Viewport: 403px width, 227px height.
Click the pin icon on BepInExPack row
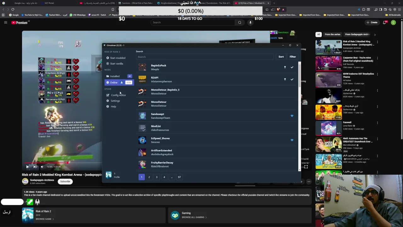[x=285, y=67]
